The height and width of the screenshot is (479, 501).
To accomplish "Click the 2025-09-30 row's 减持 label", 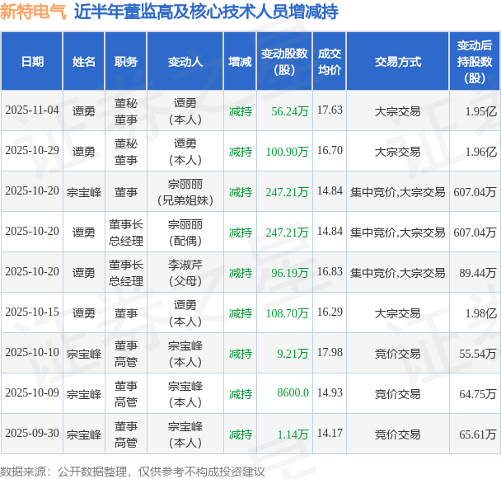I will 241,434.
